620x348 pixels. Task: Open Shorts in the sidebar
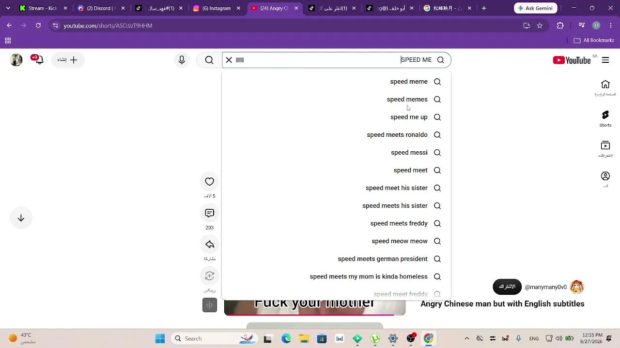click(x=605, y=118)
